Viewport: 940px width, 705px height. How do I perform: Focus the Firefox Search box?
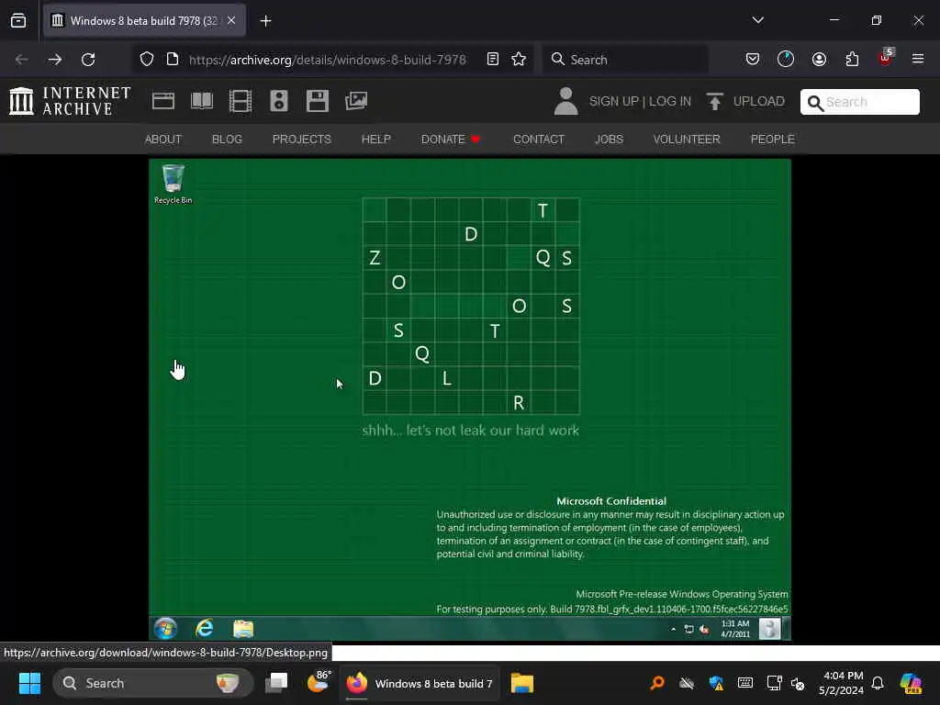pyautogui.click(x=625, y=60)
